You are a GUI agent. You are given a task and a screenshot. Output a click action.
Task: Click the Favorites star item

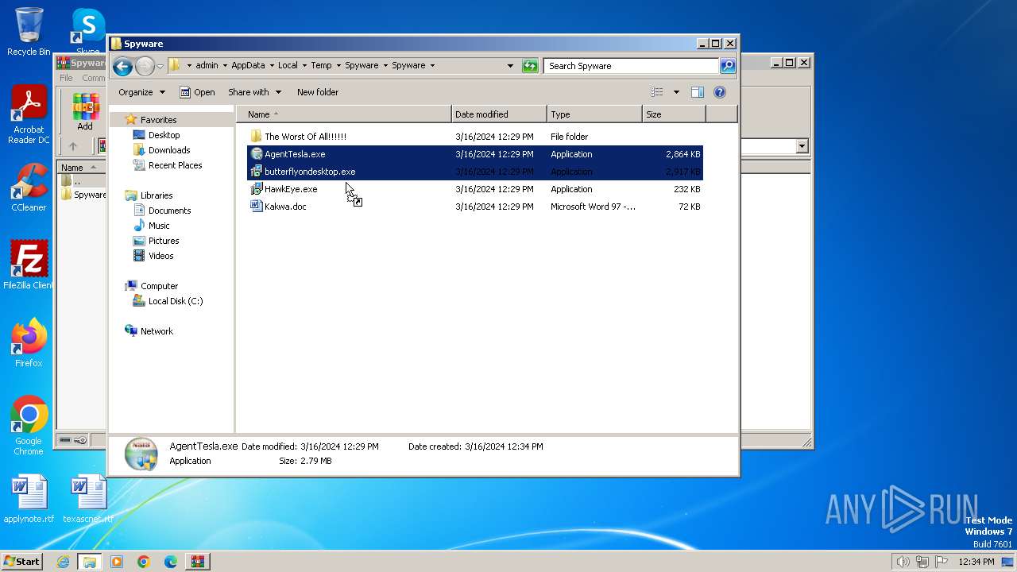coord(152,120)
